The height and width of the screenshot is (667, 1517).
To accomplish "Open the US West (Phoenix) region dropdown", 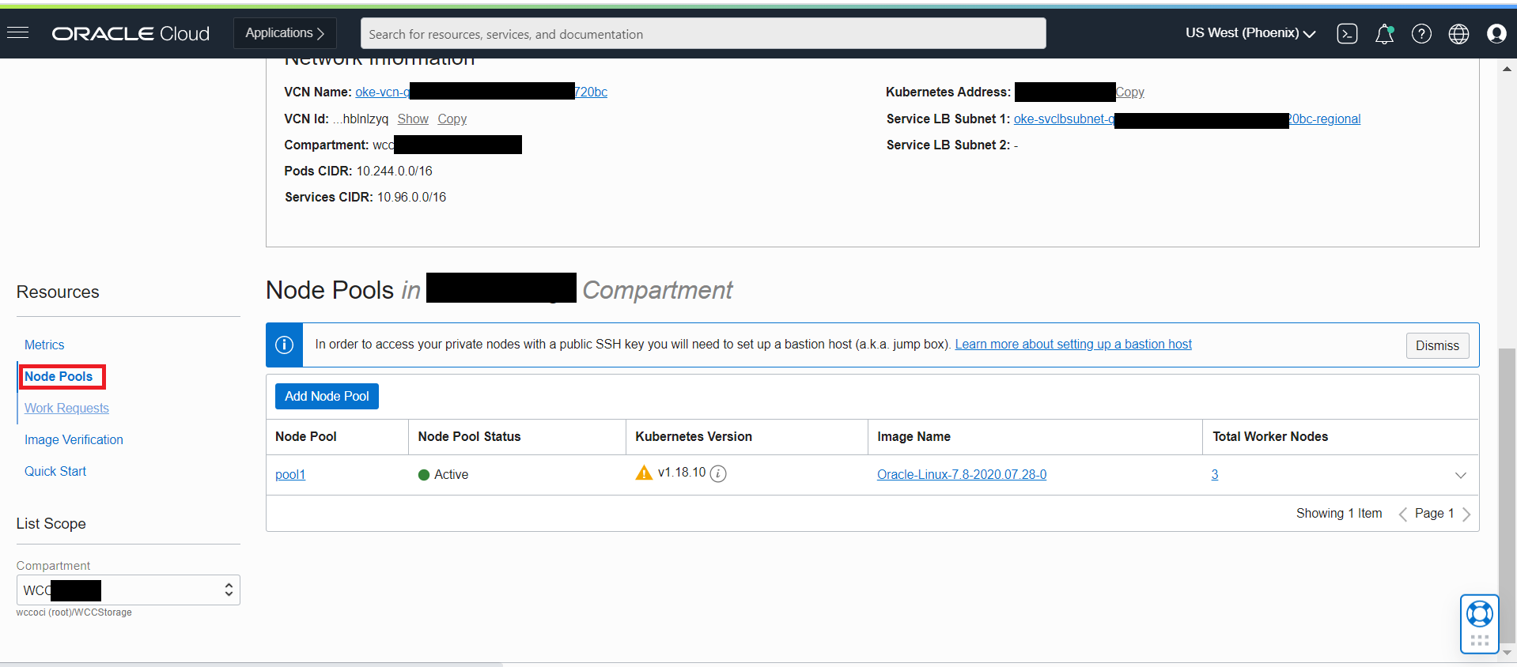I will [1250, 33].
